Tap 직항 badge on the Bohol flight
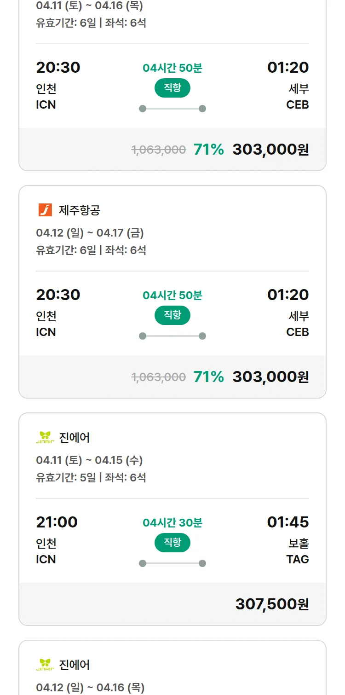Image resolution: width=345 pixels, height=695 pixels. pyautogui.click(x=172, y=543)
